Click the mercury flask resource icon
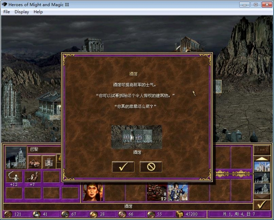This screenshot has height=220, width=274. [x=36, y=214]
